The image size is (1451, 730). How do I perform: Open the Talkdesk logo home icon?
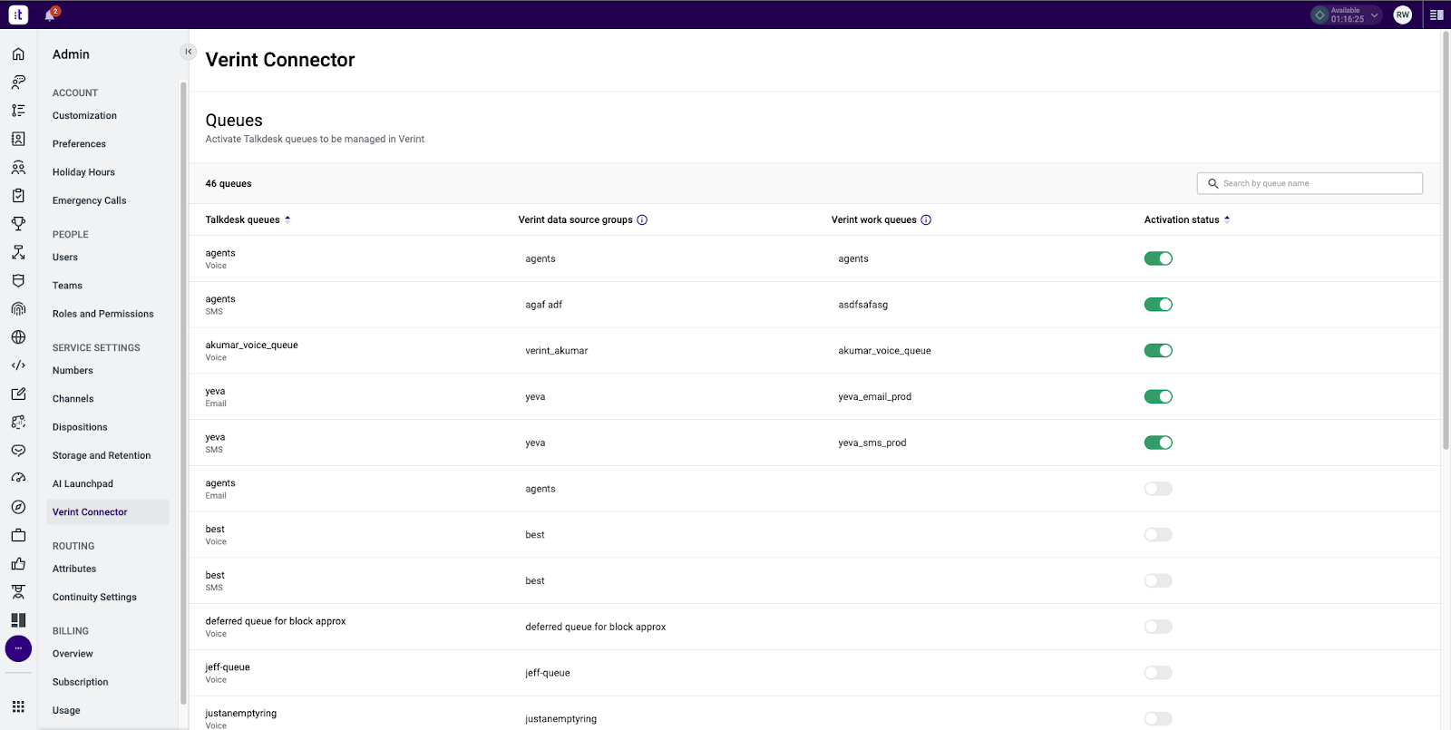coord(18,15)
